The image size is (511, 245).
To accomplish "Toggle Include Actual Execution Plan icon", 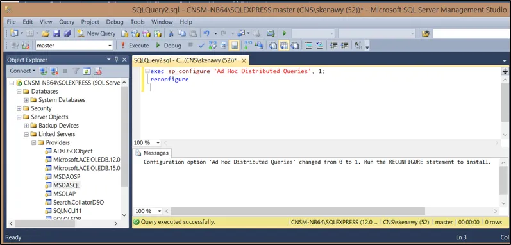I will click(248, 46).
